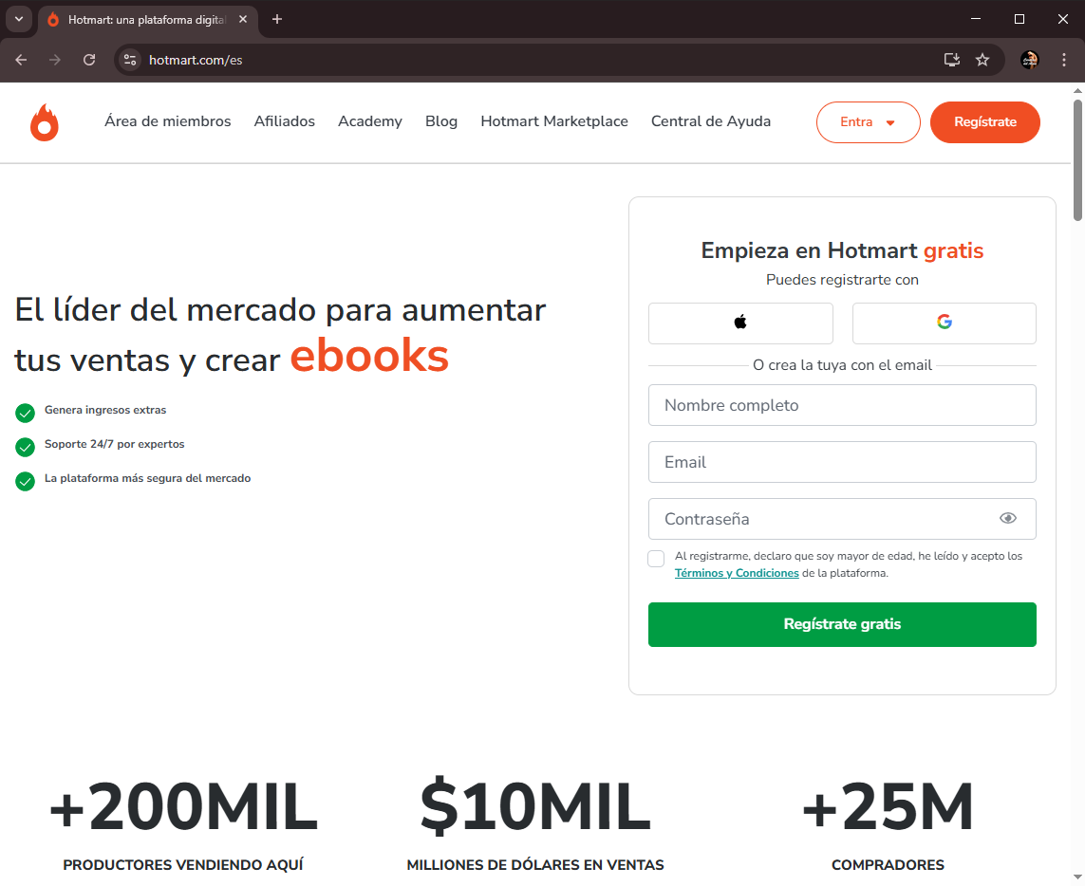Screen dimensions: 1085x886
Task: Submit with Regístrate gratis button
Action: click(842, 624)
